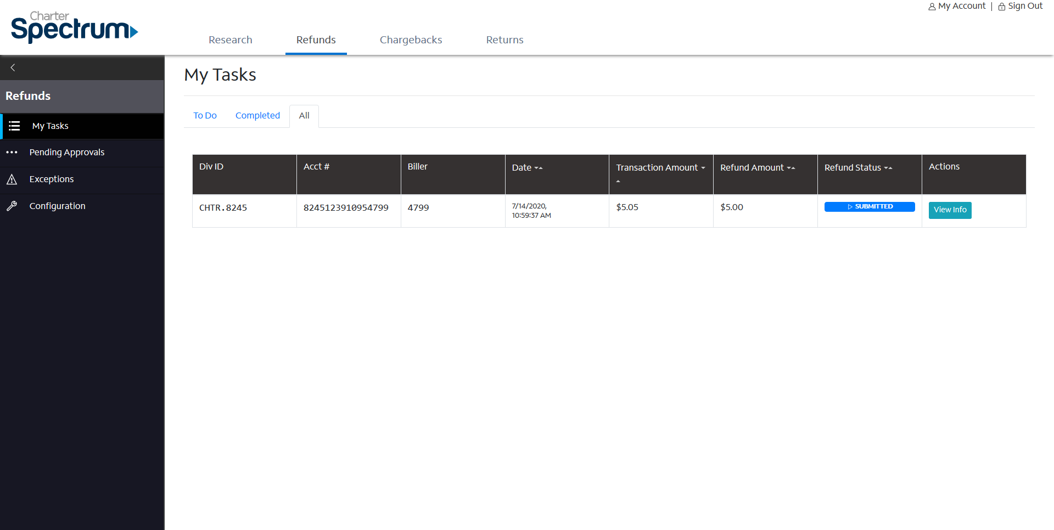The height and width of the screenshot is (530, 1054).
Task: Click the My Account person icon
Action: pyautogui.click(x=932, y=7)
